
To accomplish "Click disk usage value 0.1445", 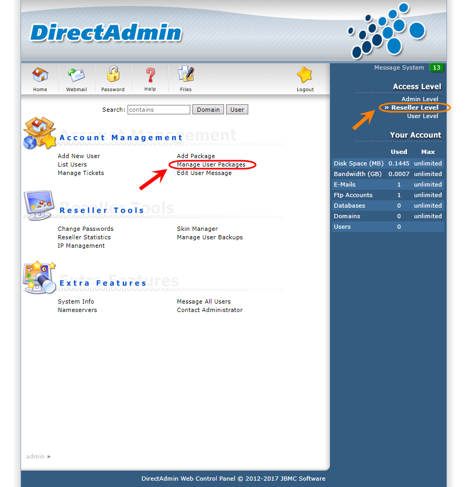I will pyautogui.click(x=398, y=163).
